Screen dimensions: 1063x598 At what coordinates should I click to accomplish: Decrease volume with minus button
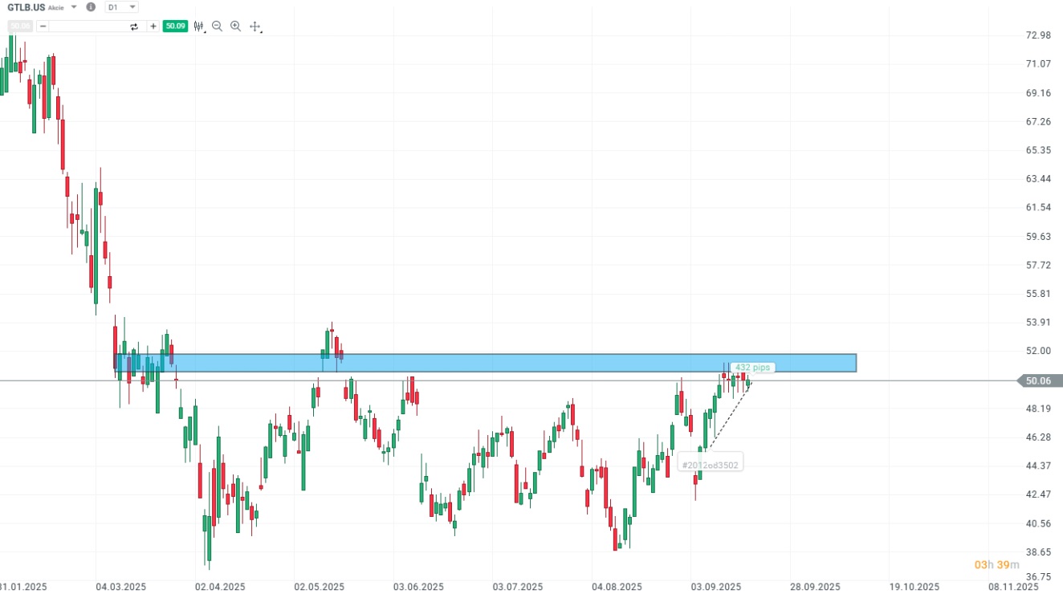point(43,26)
